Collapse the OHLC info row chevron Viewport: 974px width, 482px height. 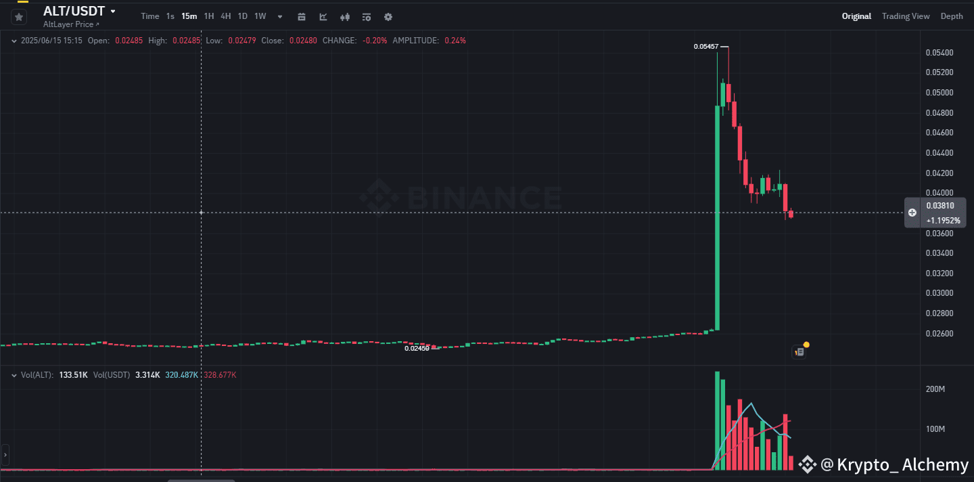click(x=14, y=41)
